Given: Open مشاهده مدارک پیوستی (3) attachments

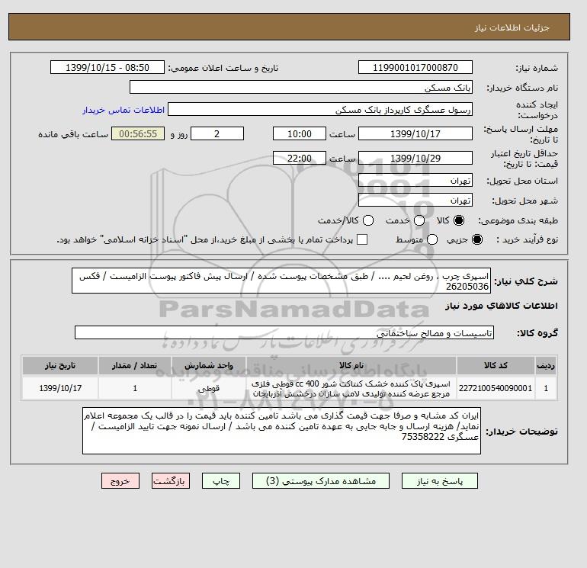Looking at the screenshot, I should [x=321, y=481].
